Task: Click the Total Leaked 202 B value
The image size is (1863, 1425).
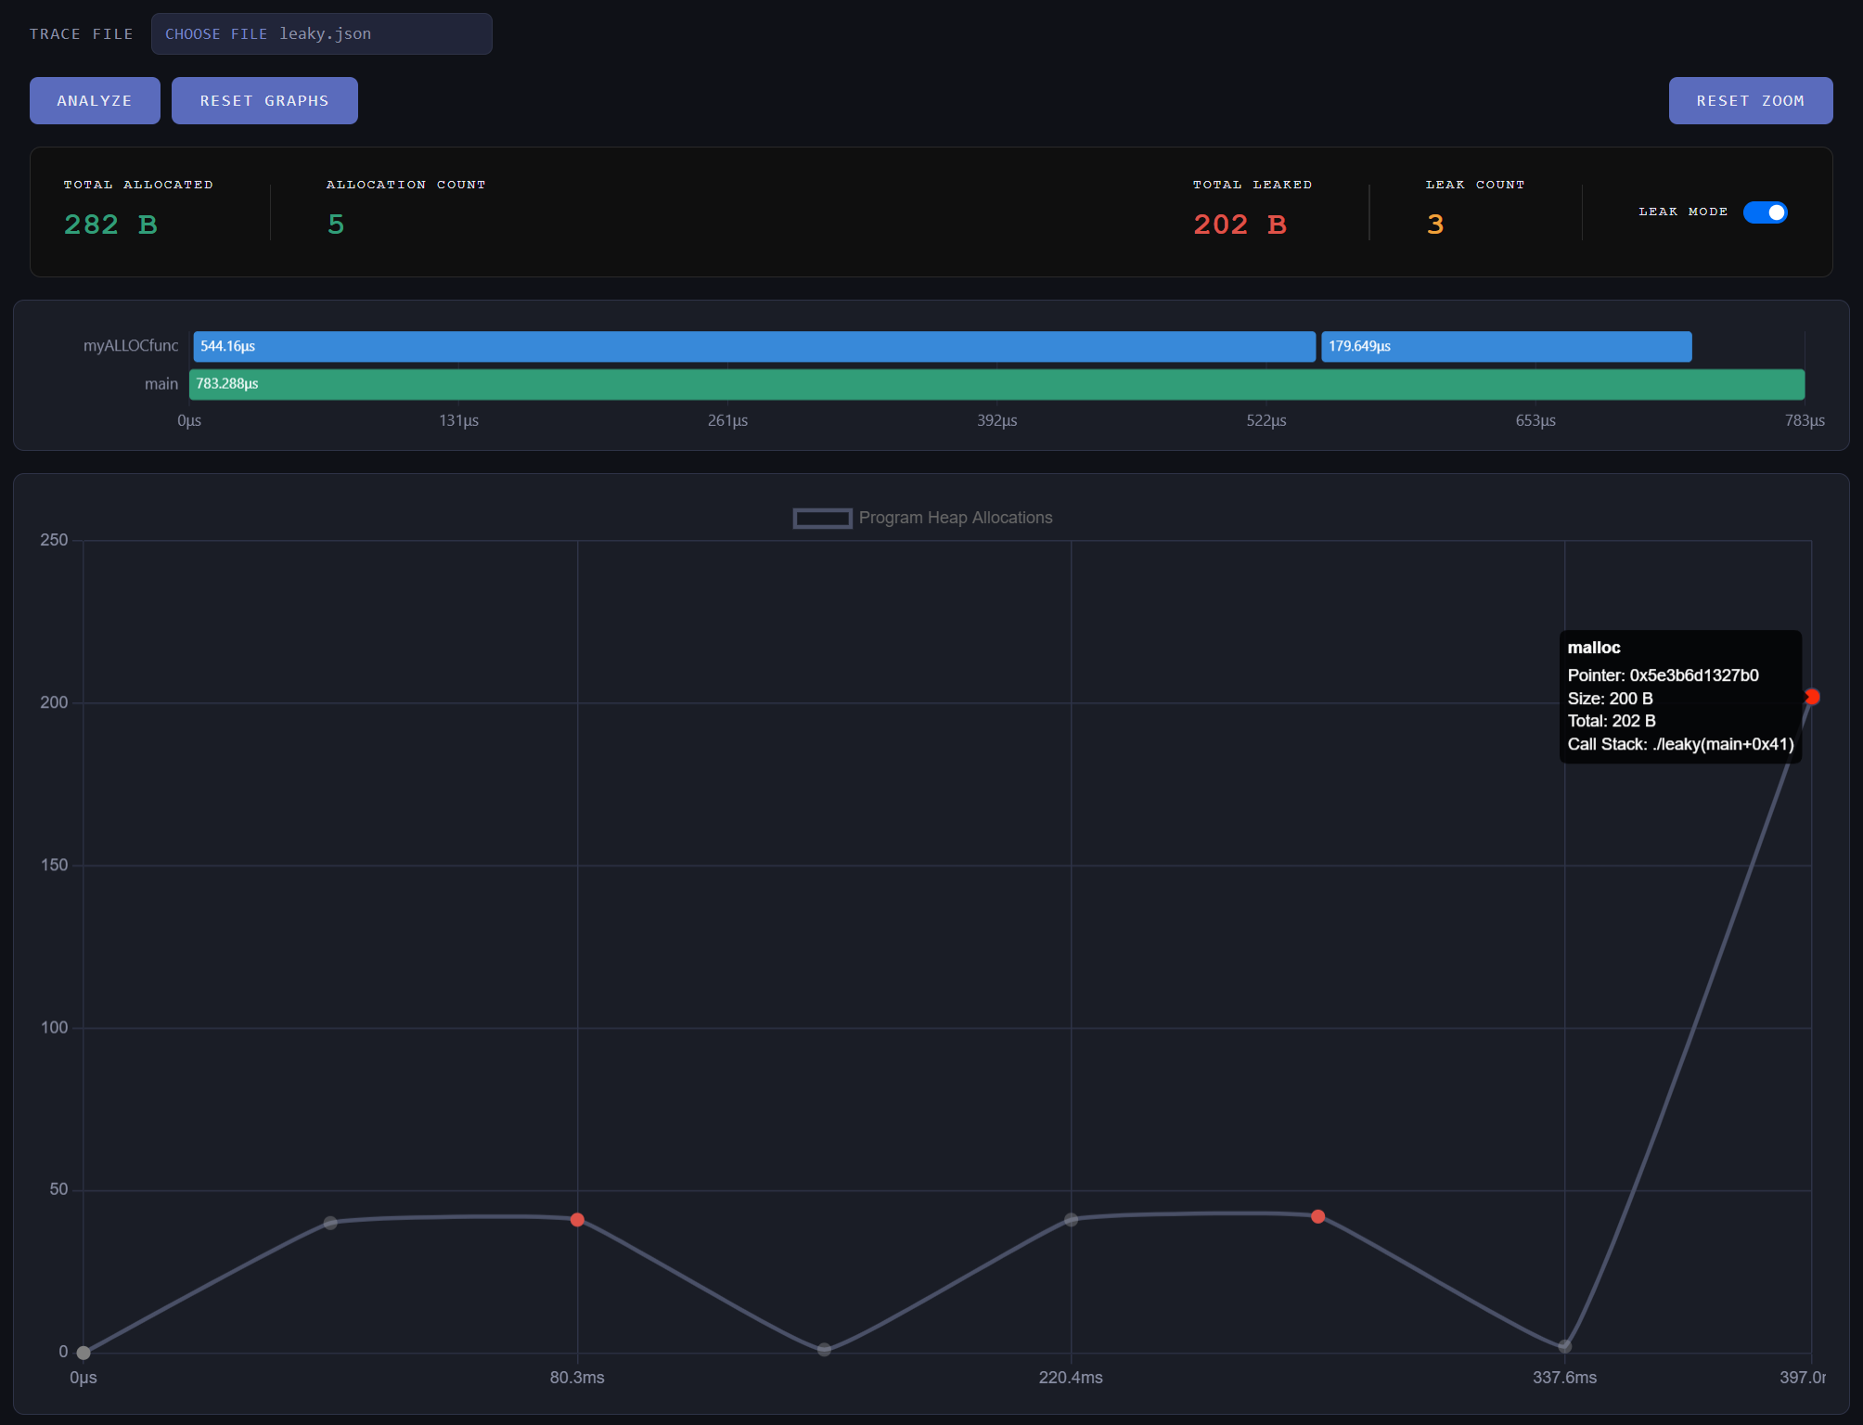Action: 1240,225
